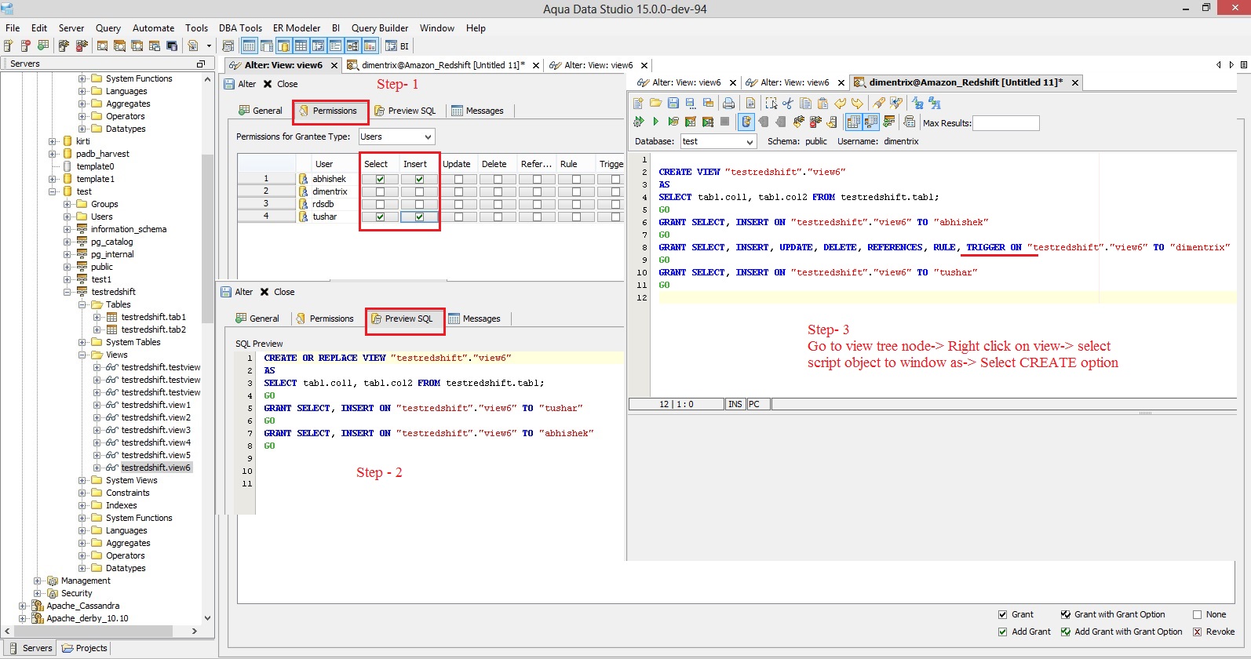
Task: Click the Servers tab at the bottom
Action: pyautogui.click(x=30, y=648)
